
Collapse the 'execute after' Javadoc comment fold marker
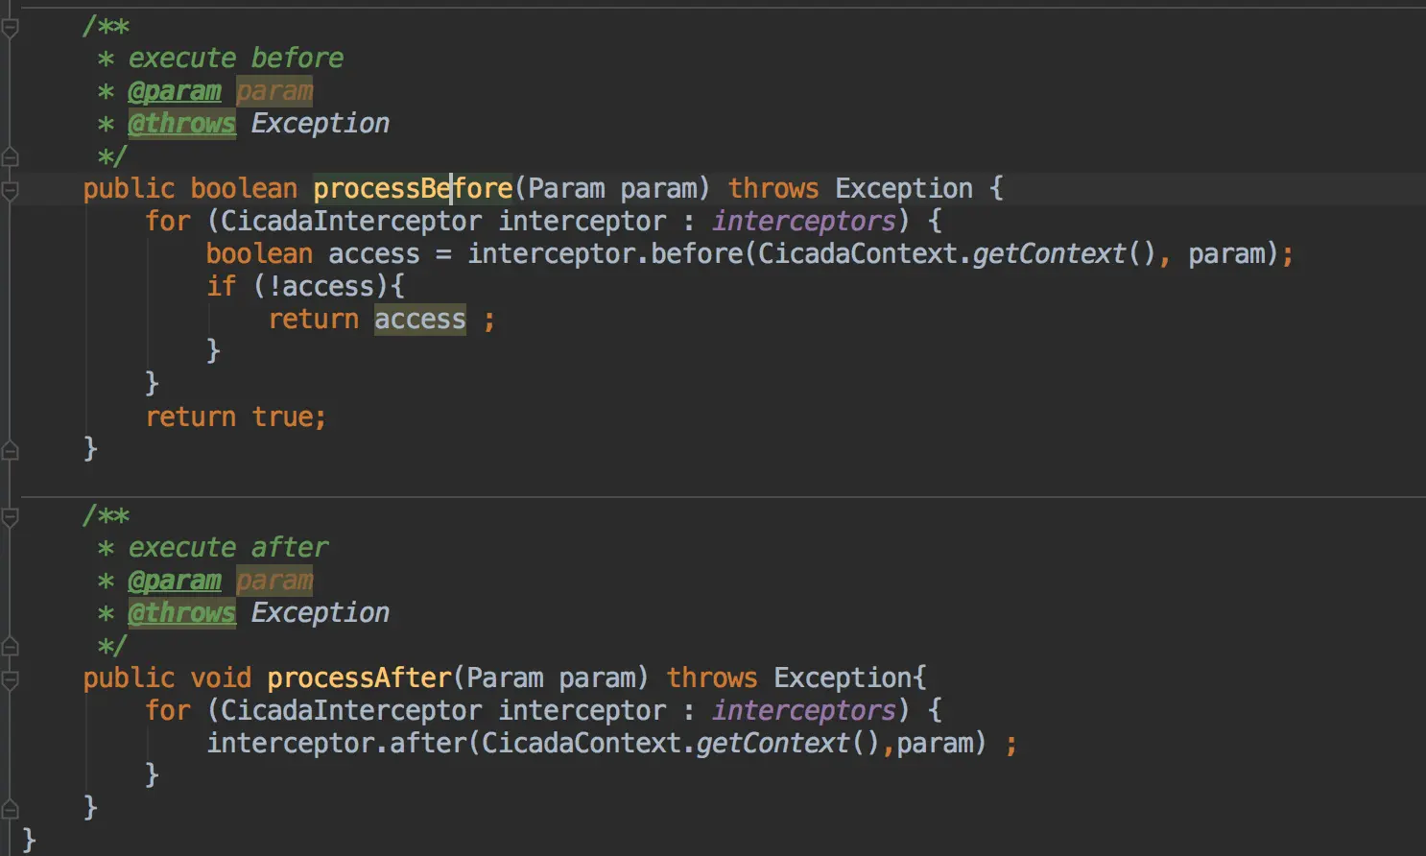coord(10,517)
